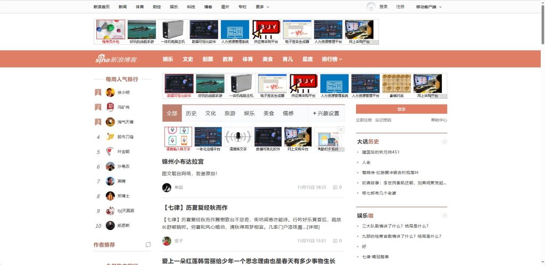Click the orange 登录 button
545x265 pixels.
(401, 109)
